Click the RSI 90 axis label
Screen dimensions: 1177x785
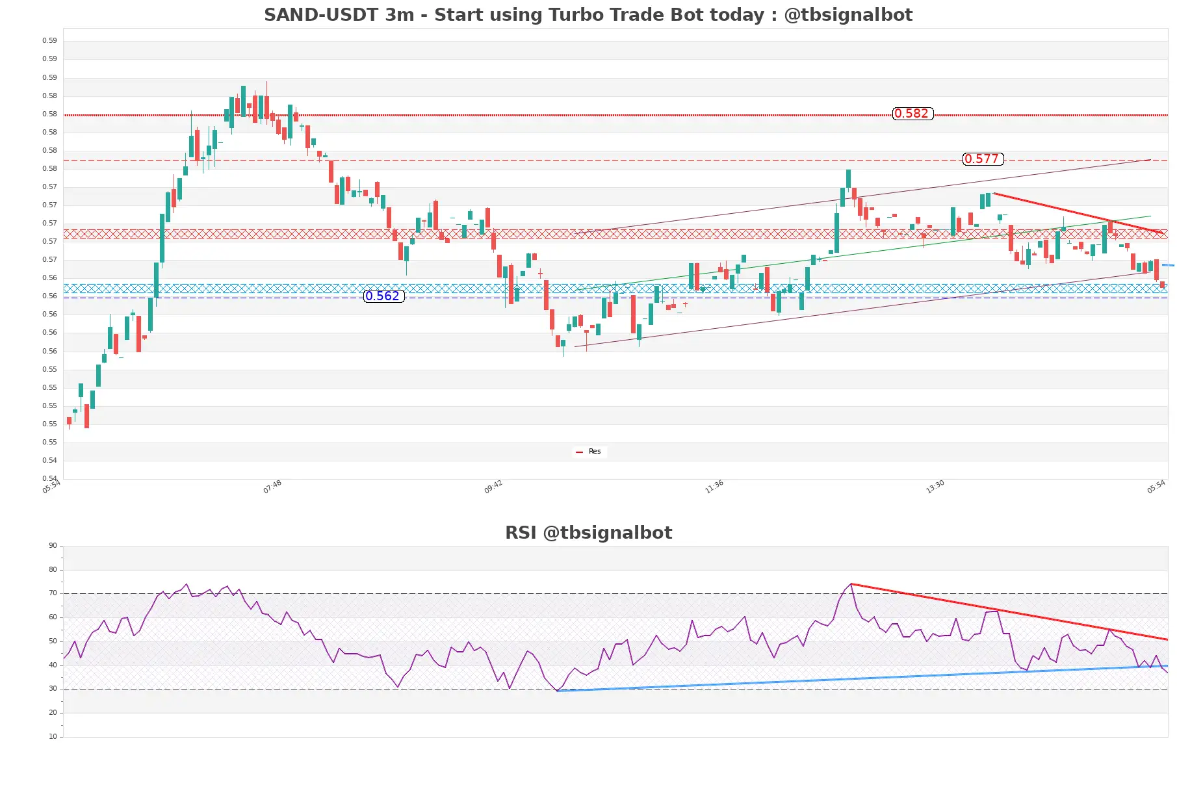point(53,546)
